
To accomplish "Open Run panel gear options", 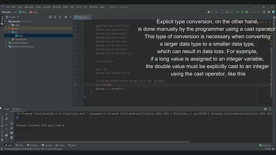I will point(265,109).
